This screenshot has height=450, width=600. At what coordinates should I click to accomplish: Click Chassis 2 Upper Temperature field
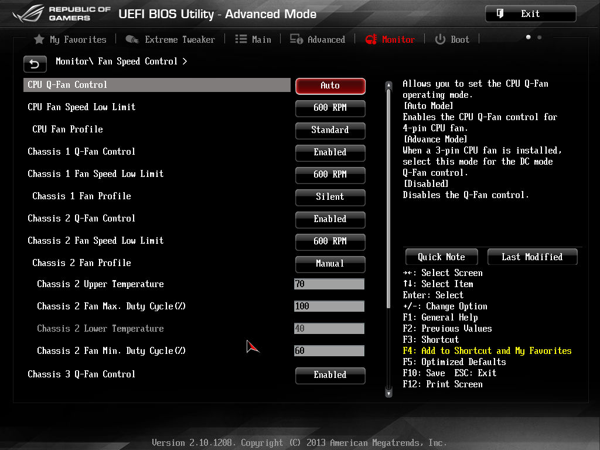point(329,284)
